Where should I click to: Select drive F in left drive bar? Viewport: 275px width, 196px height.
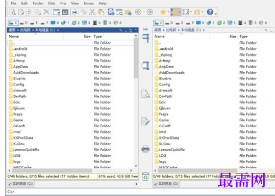tap(44, 23)
